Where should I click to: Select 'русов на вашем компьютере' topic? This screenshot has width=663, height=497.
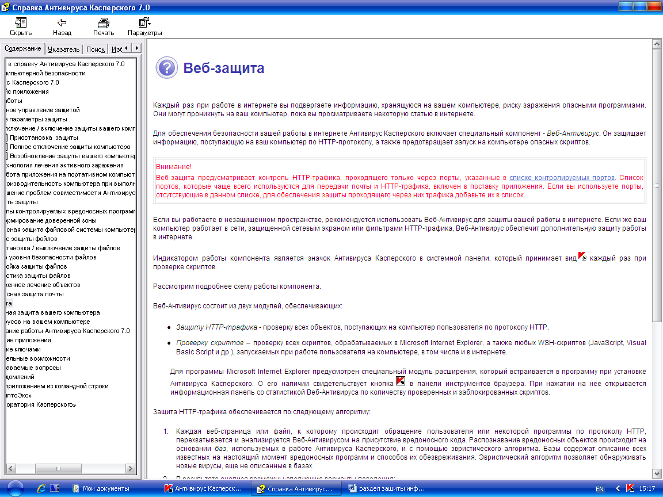tap(48, 322)
